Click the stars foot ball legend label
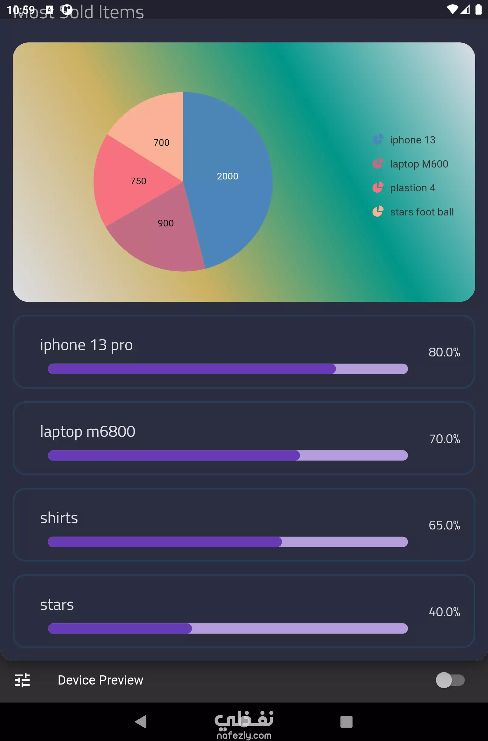This screenshot has height=741, width=488. (x=422, y=212)
